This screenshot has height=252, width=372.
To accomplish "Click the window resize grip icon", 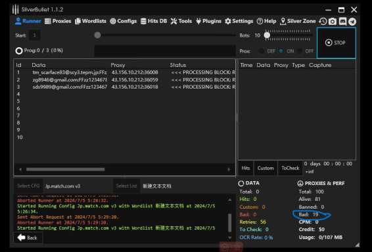I will pyautogui.click(x=358, y=245).
